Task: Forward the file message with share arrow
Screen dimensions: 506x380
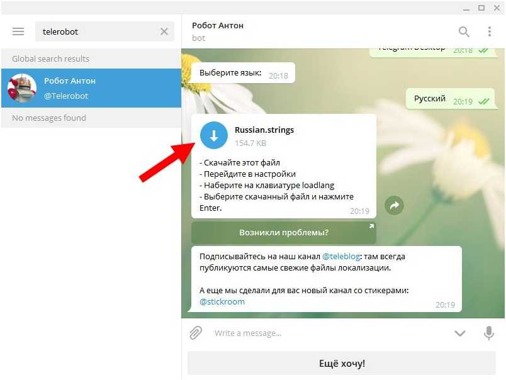Action: 394,205
